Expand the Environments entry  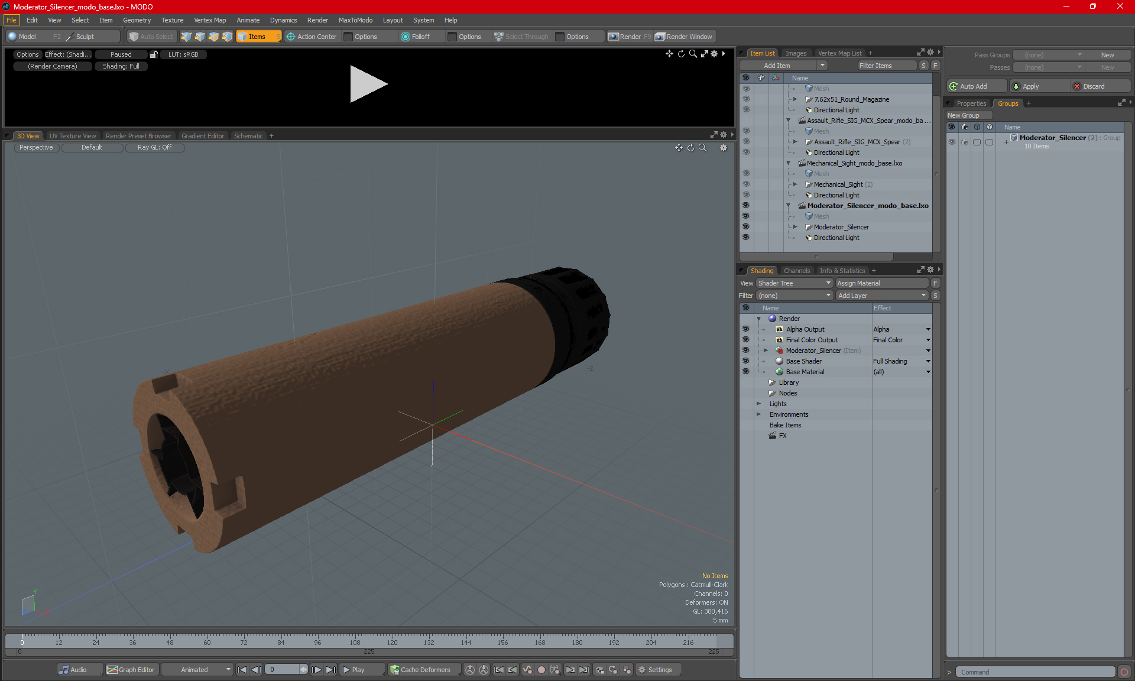[x=759, y=414]
